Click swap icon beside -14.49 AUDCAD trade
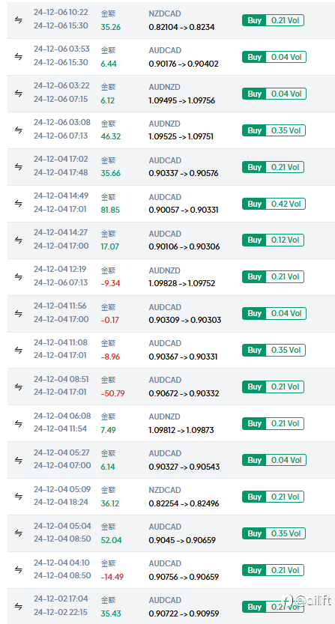The image size is (335, 624). (x=18, y=570)
